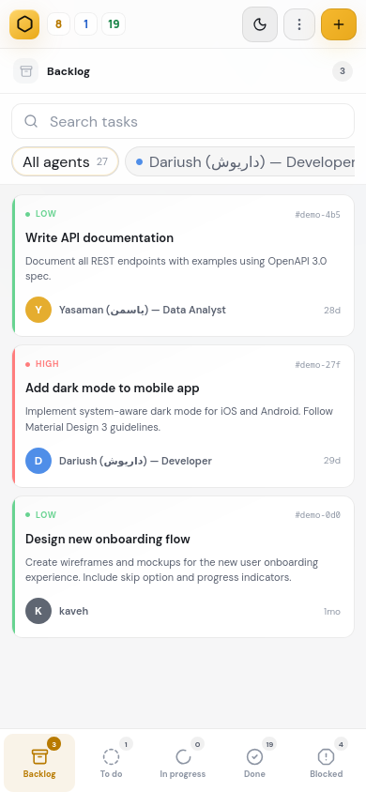Viewport: 366px width, 792px height.
Task: Switch to the Backlog bottom tab
Action: [39, 763]
